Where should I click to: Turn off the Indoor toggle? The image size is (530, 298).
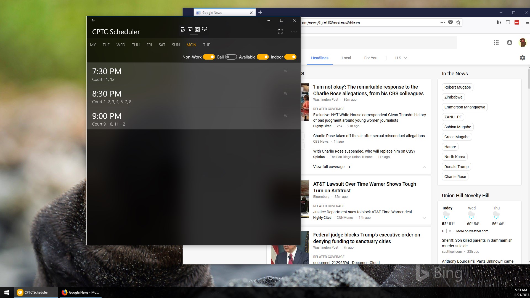click(290, 57)
